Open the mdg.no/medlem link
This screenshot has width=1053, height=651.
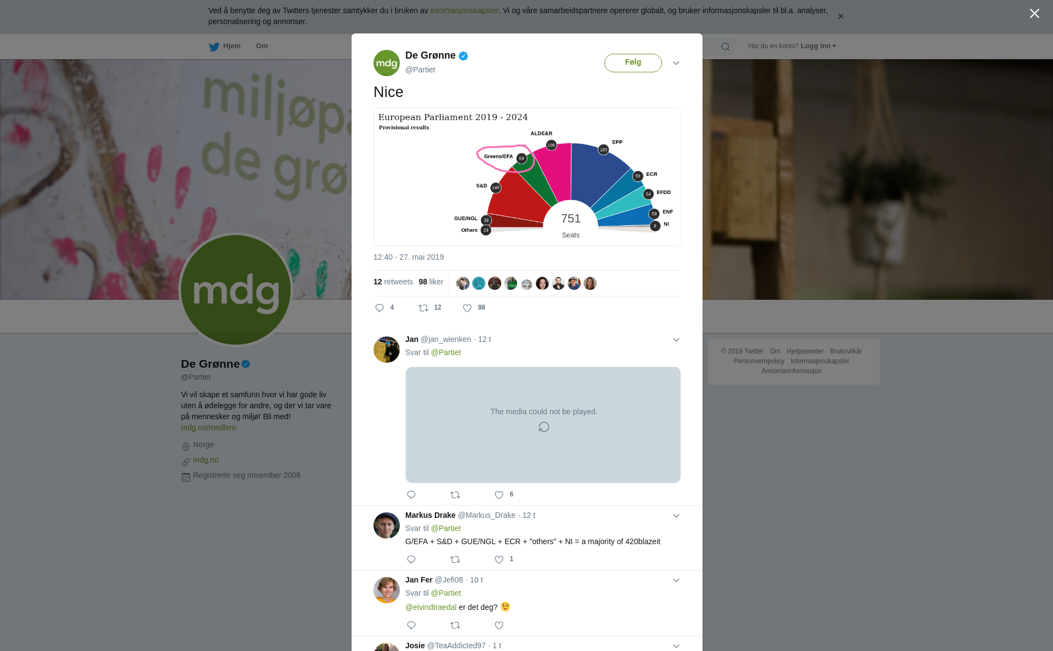(x=208, y=427)
